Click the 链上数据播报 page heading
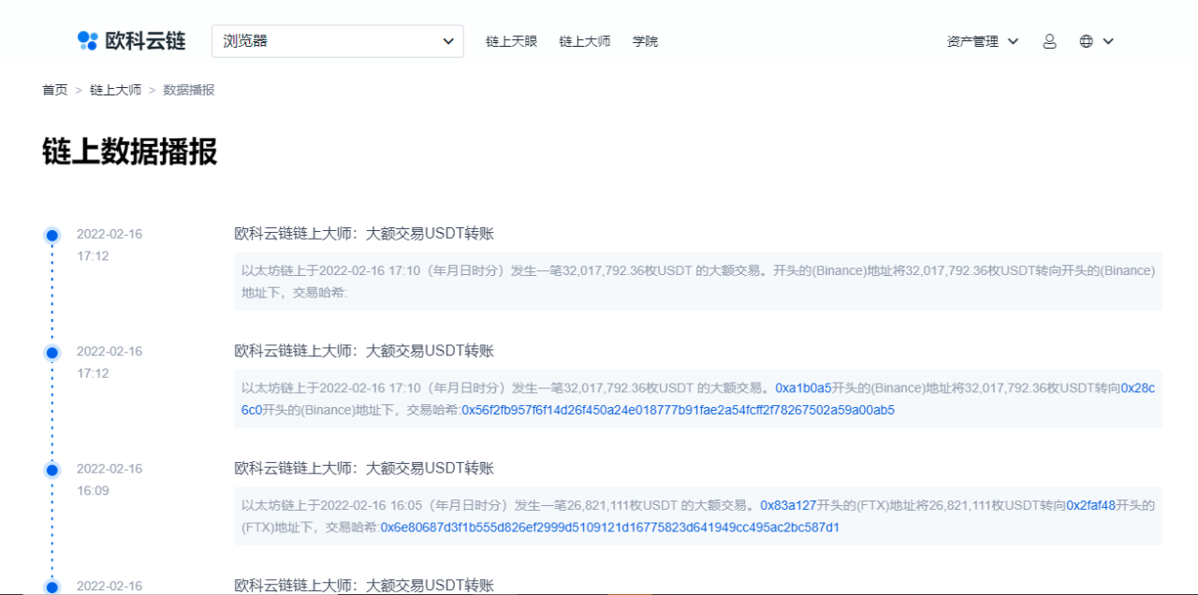Image resolution: width=1198 pixels, height=595 pixels. coord(129,151)
